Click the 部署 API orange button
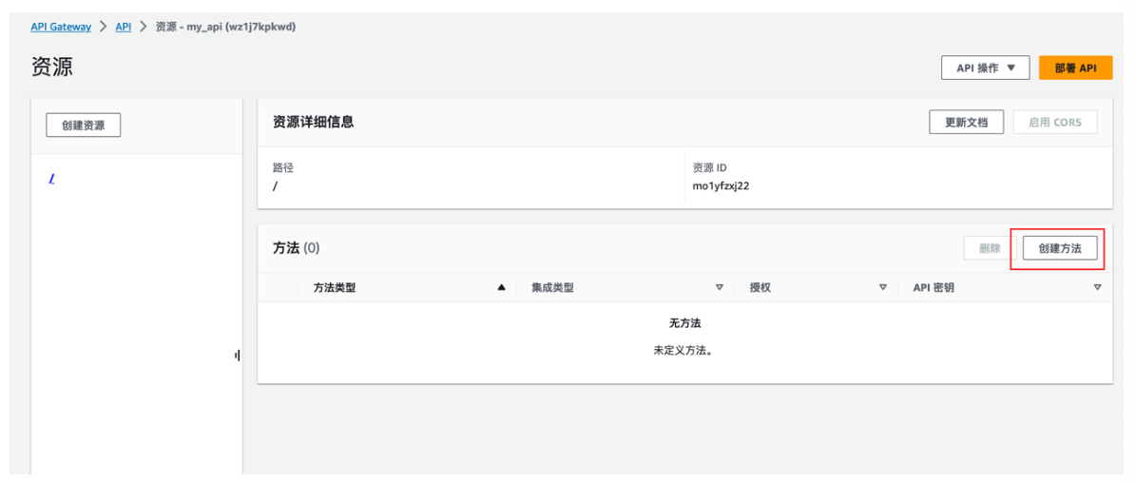Viewport: 1135px width, 483px height. pyautogui.click(x=1076, y=68)
